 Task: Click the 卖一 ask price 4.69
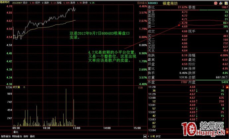[x=185, y=26]
